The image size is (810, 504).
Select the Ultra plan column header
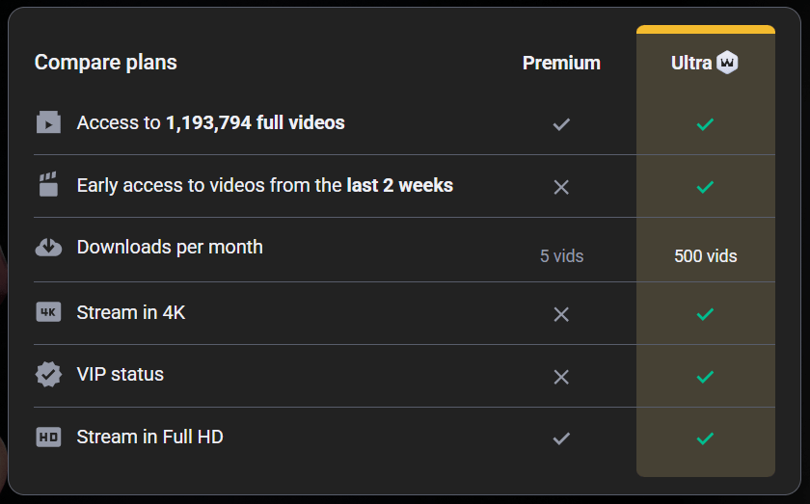[x=691, y=64]
